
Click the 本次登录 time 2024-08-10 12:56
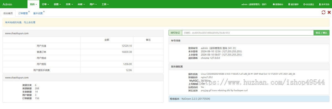221,51
